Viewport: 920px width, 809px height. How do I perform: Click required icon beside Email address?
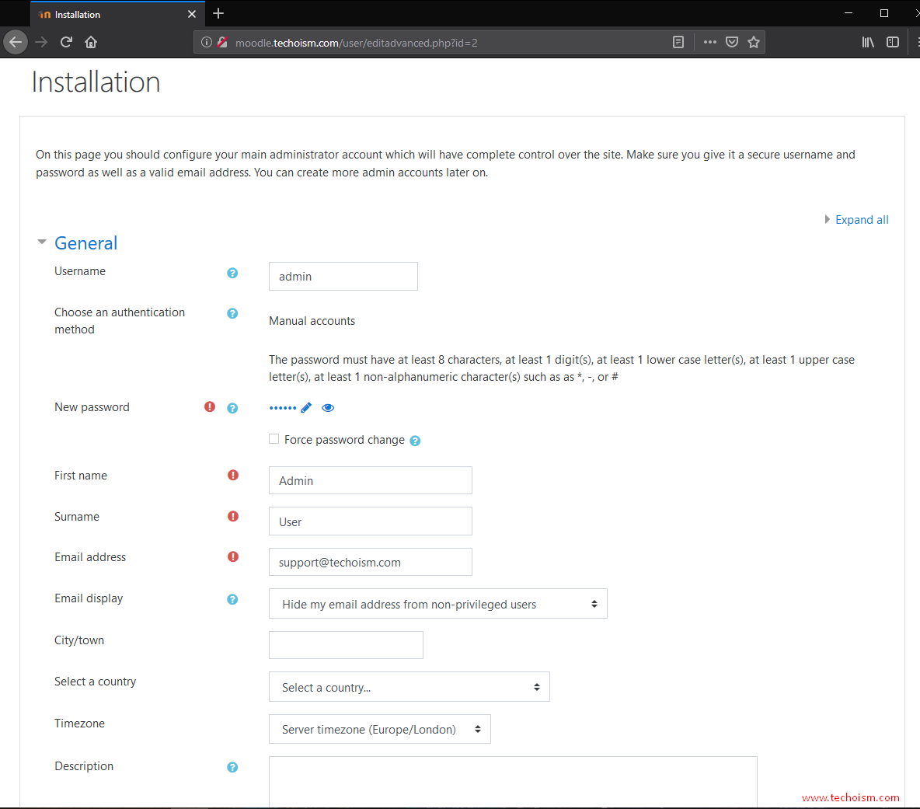tap(233, 556)
